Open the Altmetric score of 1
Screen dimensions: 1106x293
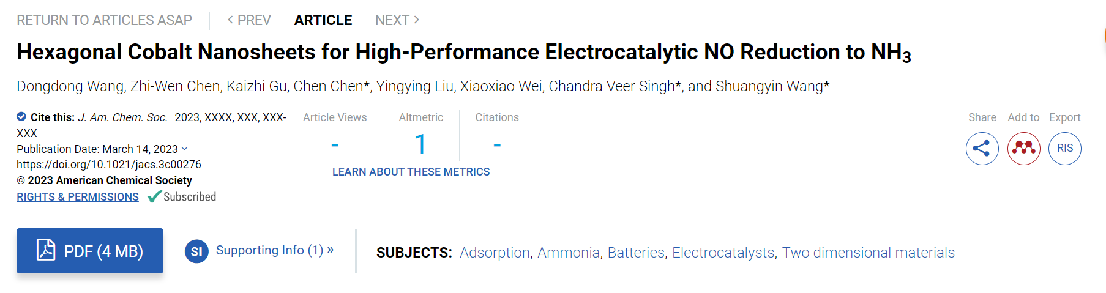pos(420,144)
